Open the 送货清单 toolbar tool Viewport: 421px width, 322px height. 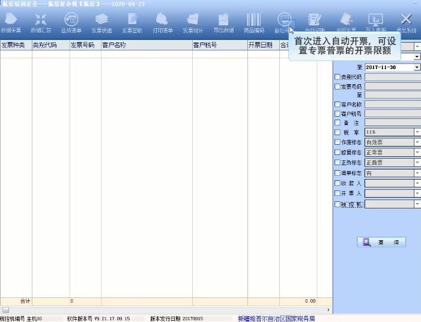(71, 23)
